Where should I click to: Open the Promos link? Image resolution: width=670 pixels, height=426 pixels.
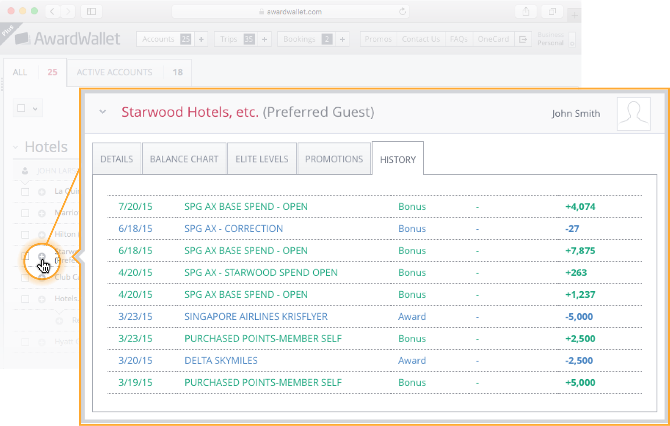click(x=378, y=39)
